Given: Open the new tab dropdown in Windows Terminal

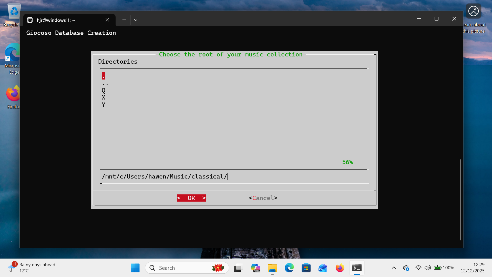Looking at the screenshot, I should pos(136,20).
